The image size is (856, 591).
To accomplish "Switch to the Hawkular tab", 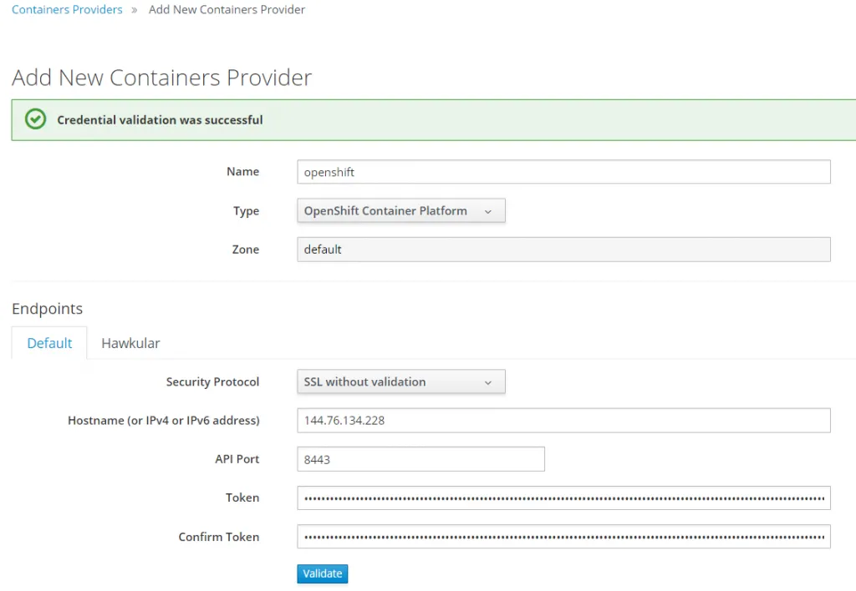I will pyautogui.click(x=130, y=343).
